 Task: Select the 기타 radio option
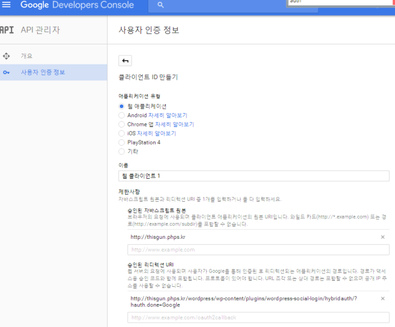point(122,151)
